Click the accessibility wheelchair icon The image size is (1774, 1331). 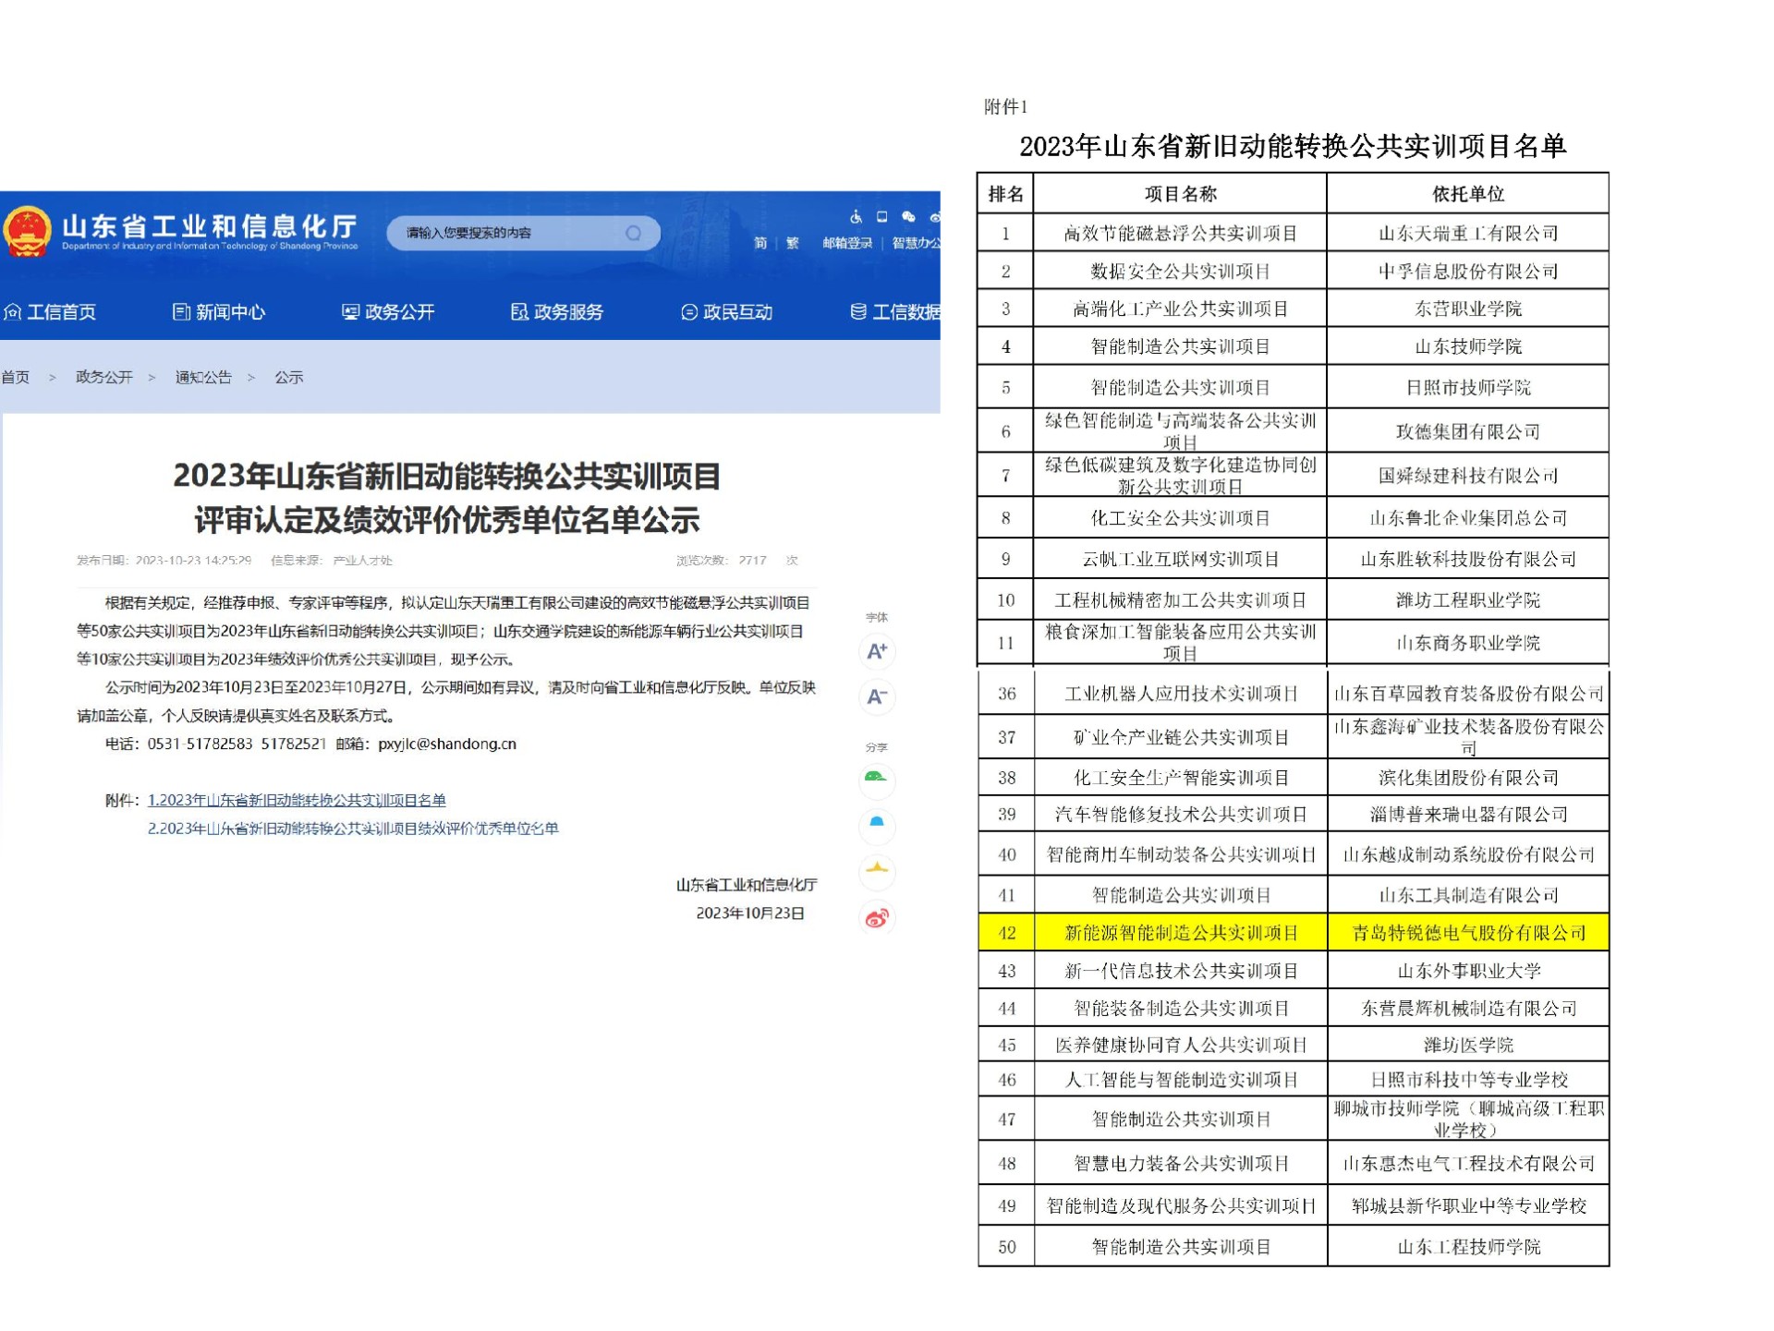point(856,217)
